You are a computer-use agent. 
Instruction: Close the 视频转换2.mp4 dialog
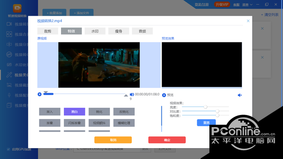pos(248,21)
